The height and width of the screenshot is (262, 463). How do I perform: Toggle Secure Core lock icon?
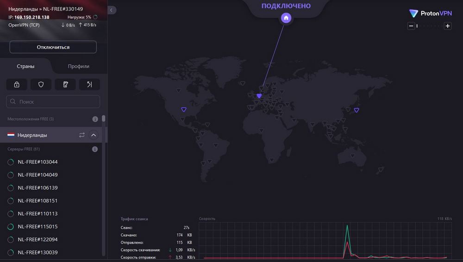click(17, 84)
